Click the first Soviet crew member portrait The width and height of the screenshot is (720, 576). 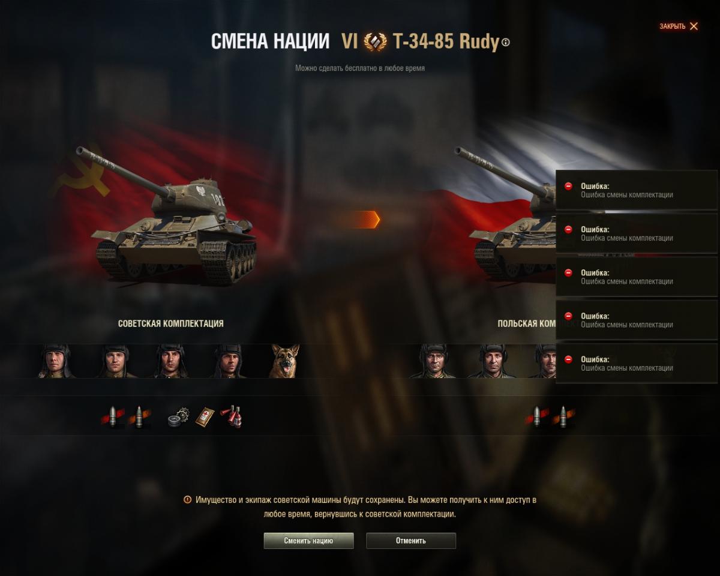56,361
